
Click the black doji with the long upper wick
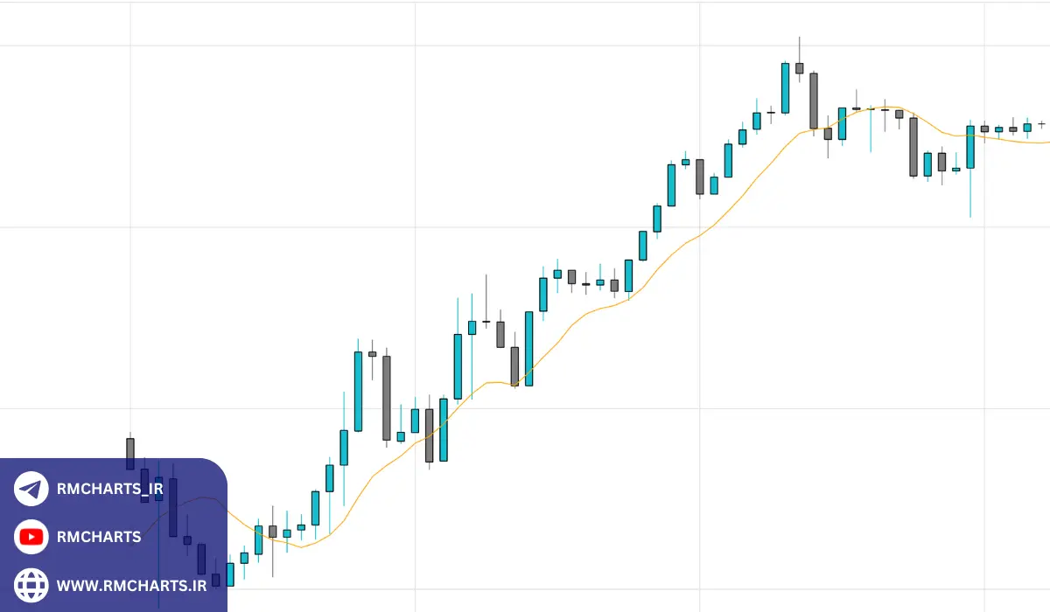click(486, 322)
